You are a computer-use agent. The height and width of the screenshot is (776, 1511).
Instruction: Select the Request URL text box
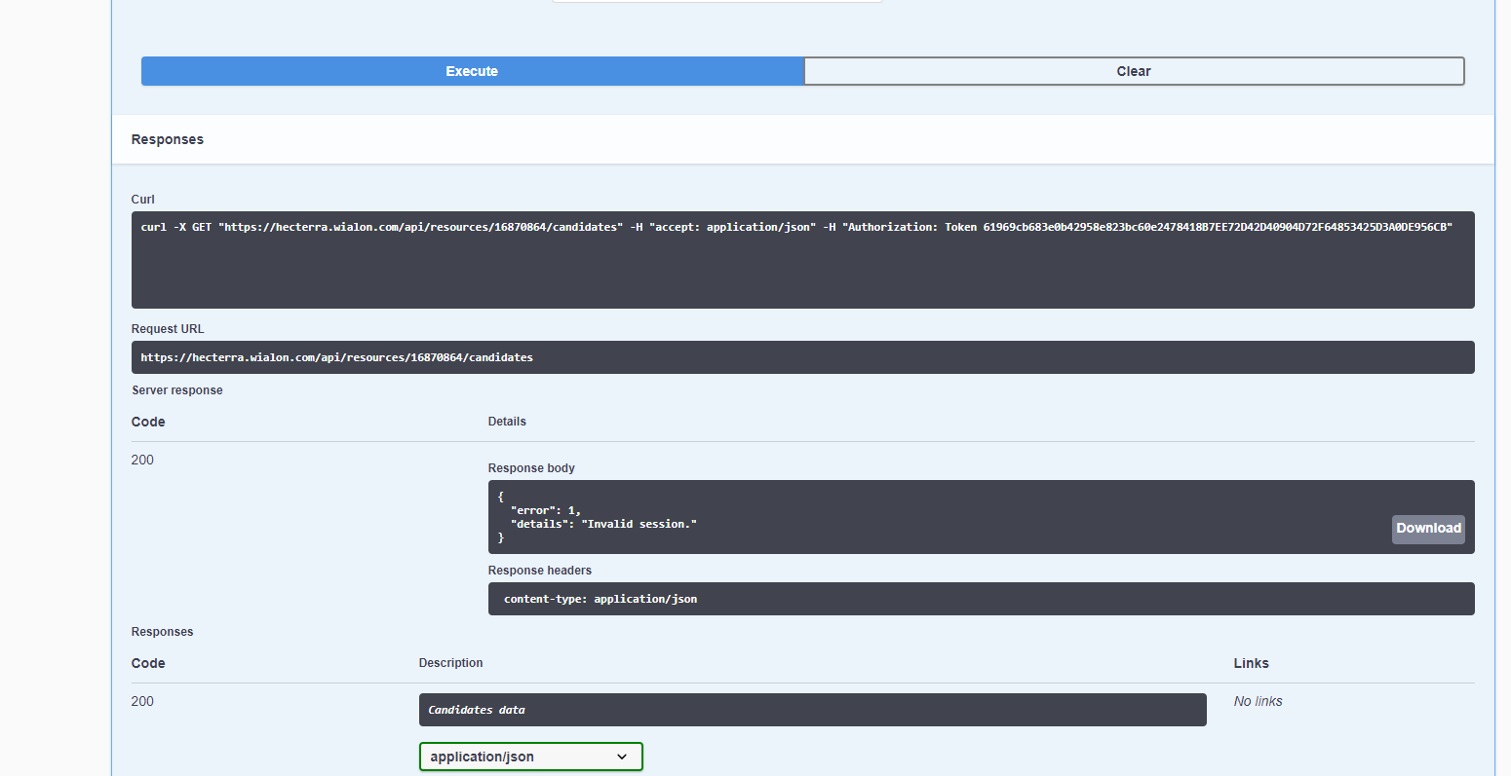[x=801, y=357]
